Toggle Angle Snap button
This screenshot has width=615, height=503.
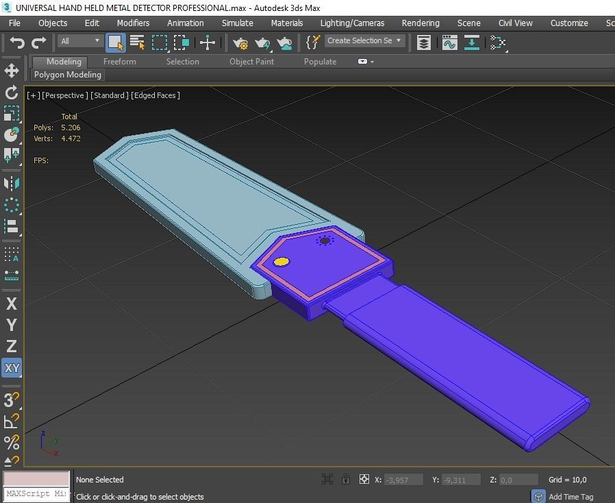coord(12,421)
